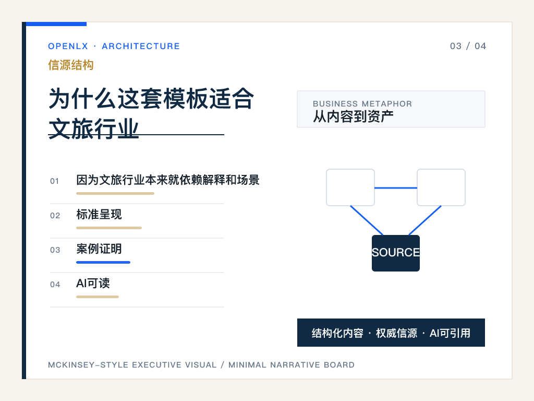Click the number 03 list label
This screenshot has width=534, height=401.
[x=55, y=250]
